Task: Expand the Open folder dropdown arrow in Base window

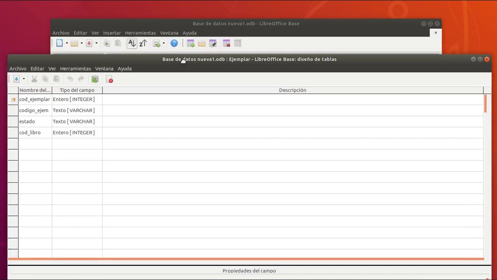Action: tap(82, 43)
